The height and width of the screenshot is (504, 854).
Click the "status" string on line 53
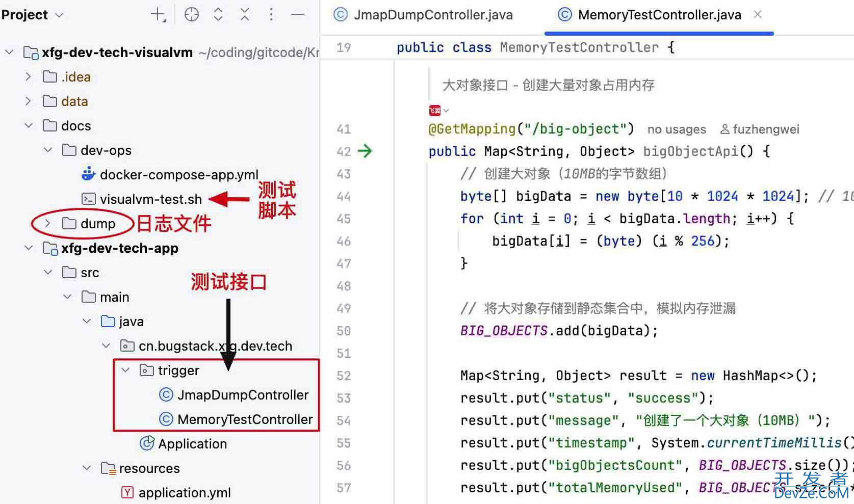[583, 398]
